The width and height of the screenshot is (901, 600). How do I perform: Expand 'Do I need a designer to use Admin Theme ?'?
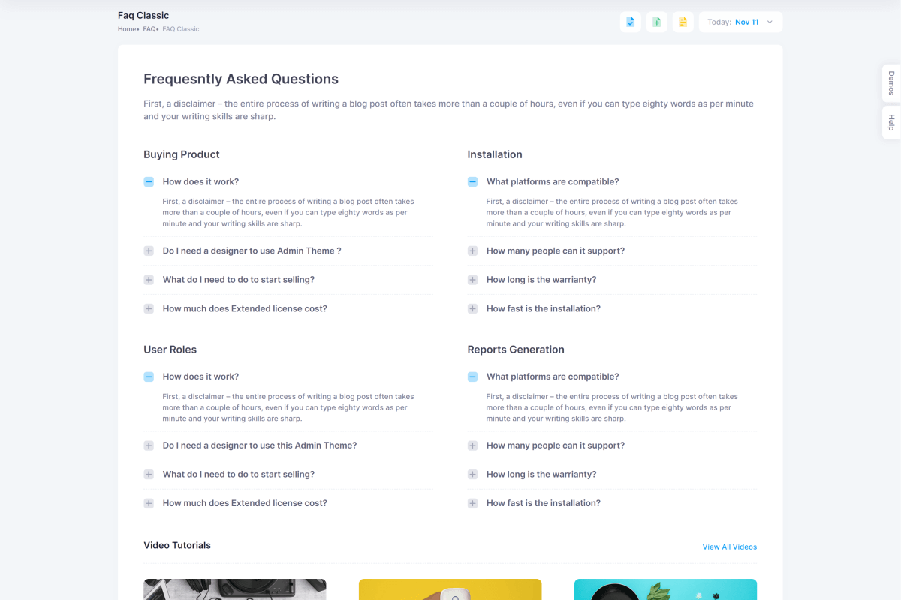pyautogui.click(x=252, y=251)
